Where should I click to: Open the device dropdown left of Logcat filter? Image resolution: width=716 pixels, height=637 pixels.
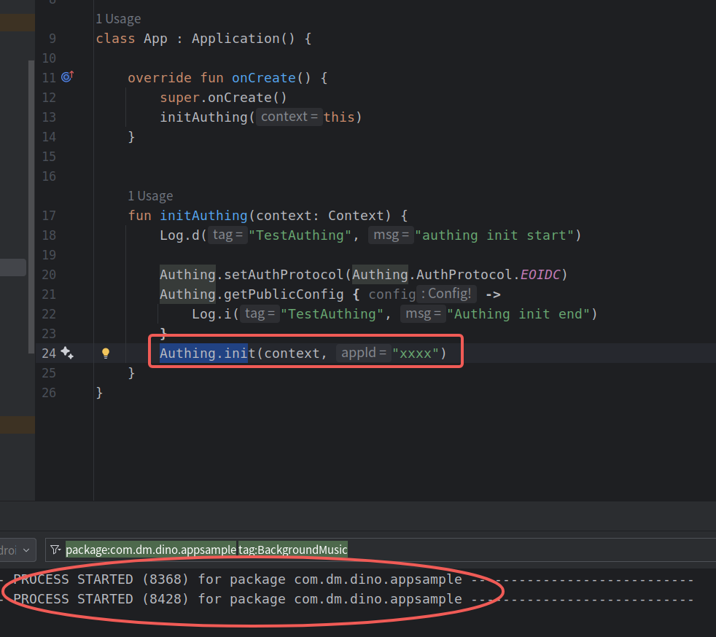coord(17,550)
